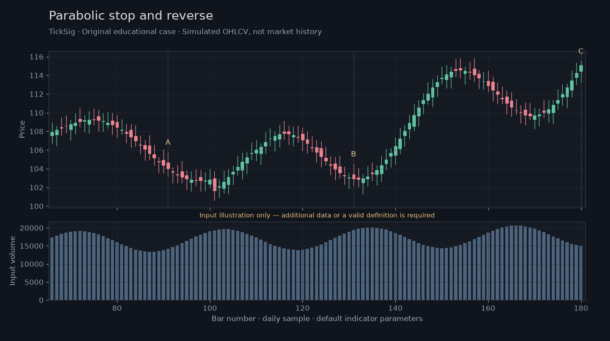The image size is (610, 341).
Task: Click price axis tick 102
Action: pyautogui.click(x=36, y=188)
